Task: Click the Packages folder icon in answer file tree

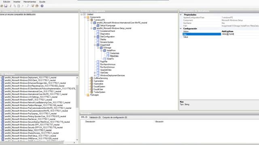Action: [x=88, y=95]
